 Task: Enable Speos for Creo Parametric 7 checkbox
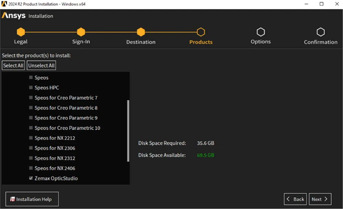coord(31,97)
